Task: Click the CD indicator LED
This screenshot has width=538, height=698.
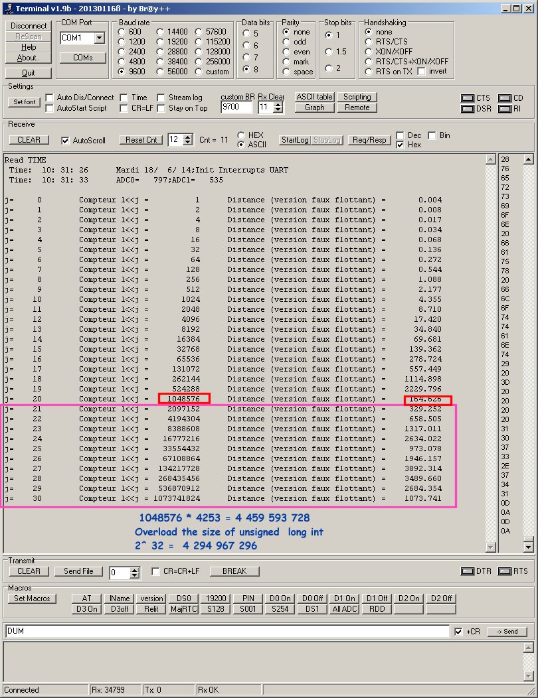Action: coord(505,98)
